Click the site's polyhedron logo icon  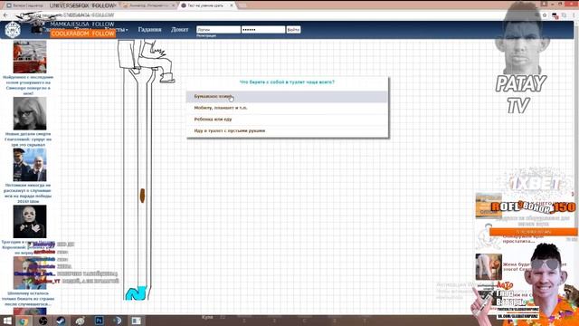[x=13, y=30]
